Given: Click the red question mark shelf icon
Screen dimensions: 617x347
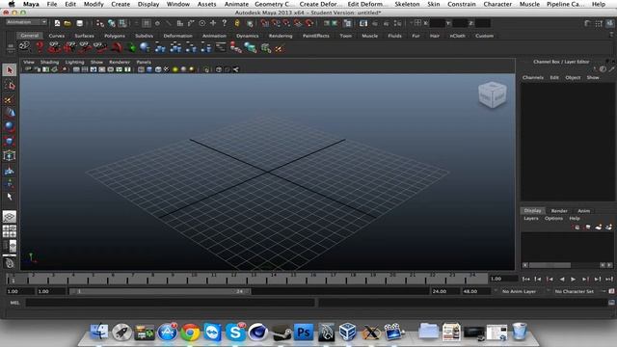Looking at the screenshot, I should pos(40,47).
